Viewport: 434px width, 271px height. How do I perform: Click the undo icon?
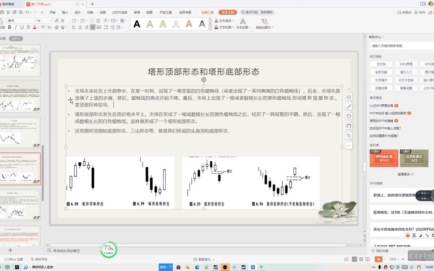coord(27,12)
